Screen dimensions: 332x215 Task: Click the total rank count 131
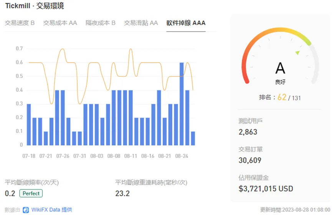pyautogui.click(x=296, y=98)
